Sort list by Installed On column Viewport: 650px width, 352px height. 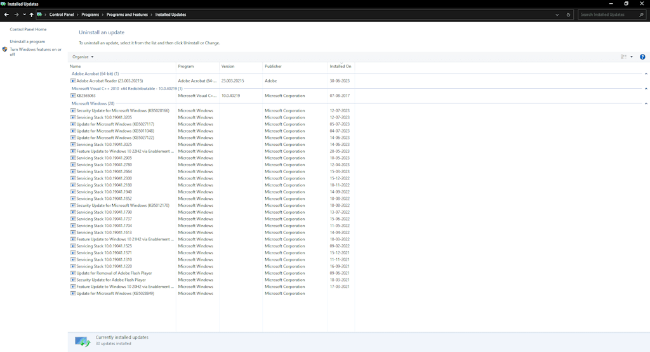pos(341,66)
